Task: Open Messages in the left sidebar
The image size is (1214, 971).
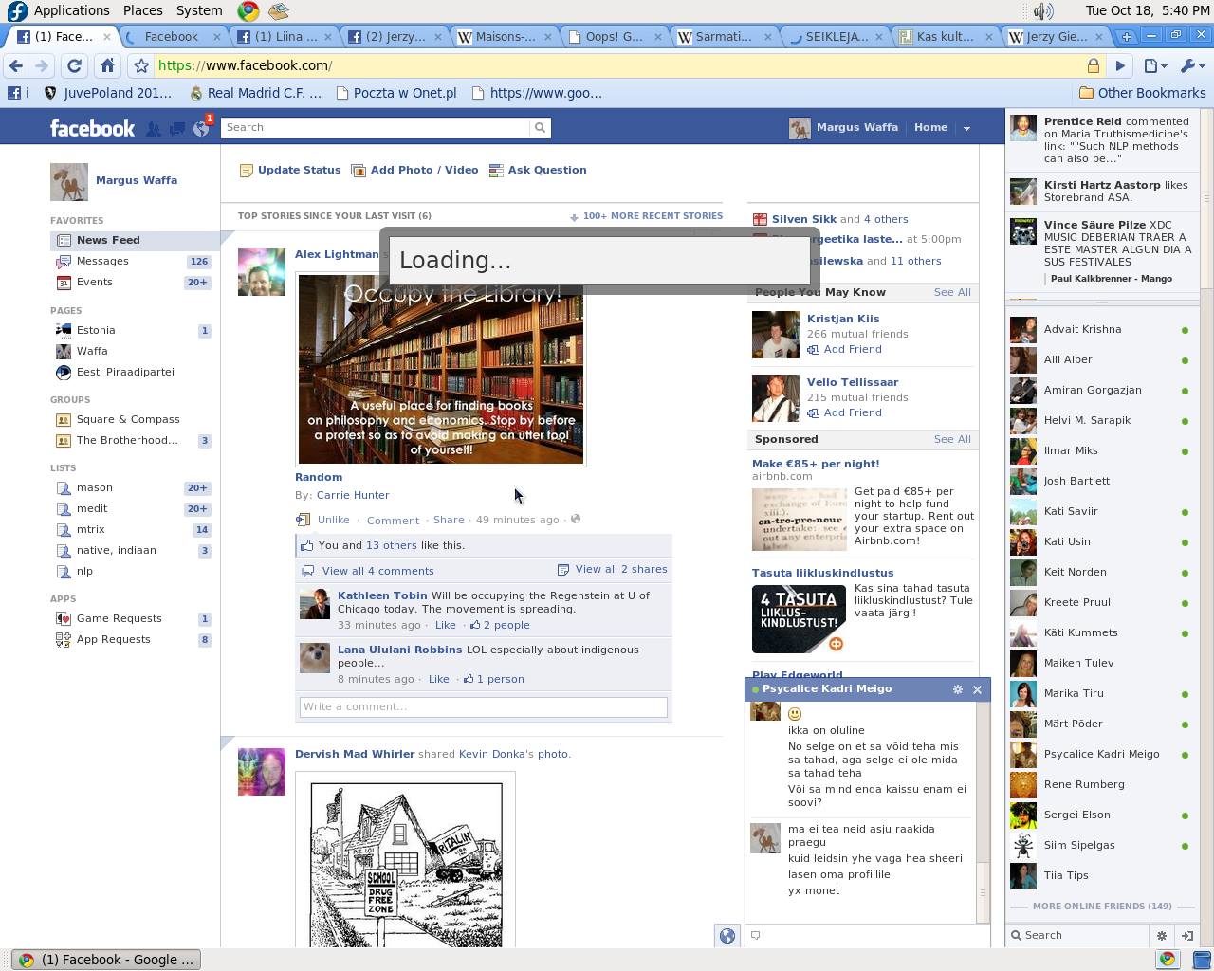Action: pos(102,261)
